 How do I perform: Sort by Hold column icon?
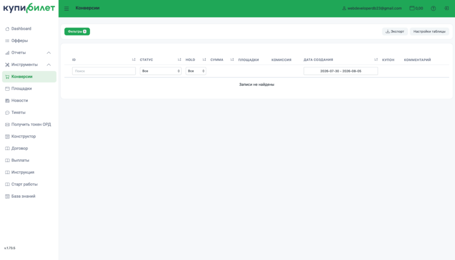tap(204, 59)
